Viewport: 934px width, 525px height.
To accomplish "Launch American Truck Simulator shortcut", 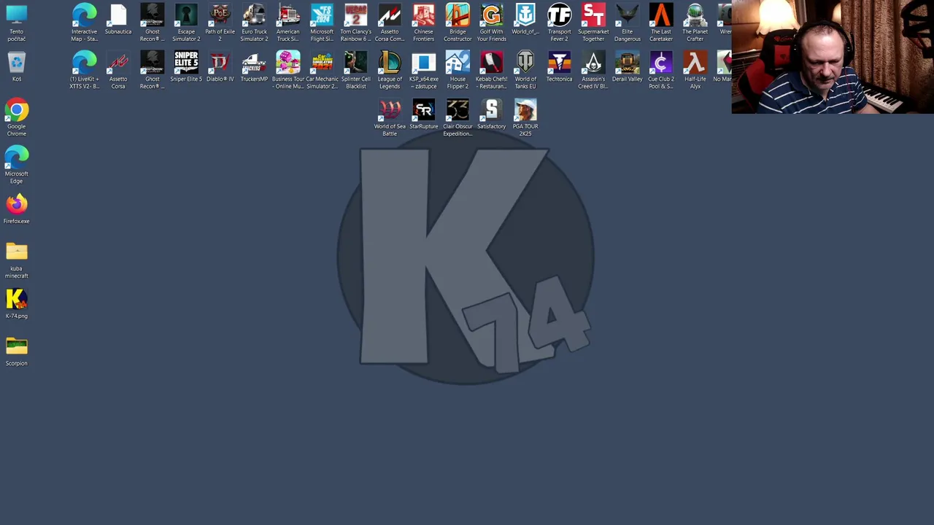I will pyautogui.click(x=287, y=22).
